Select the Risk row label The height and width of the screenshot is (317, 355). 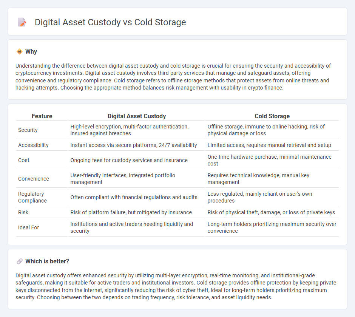pyautogui.click(x=23, y=212)
